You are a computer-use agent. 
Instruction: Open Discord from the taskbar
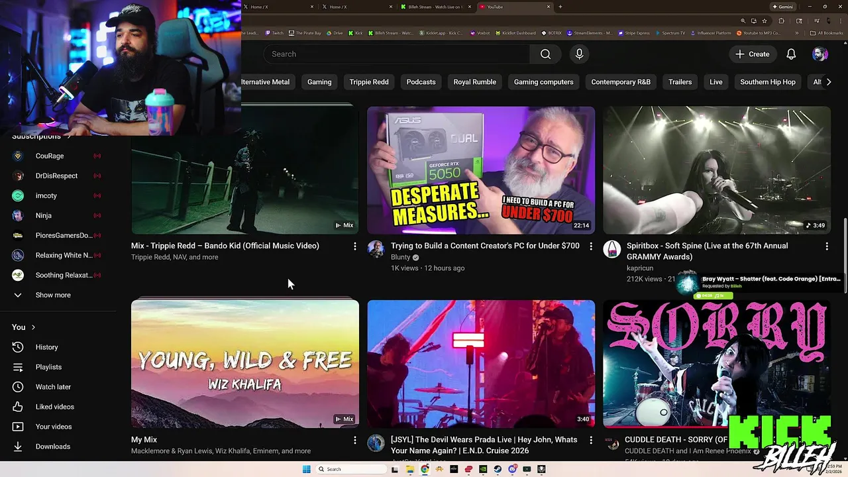point(512,469)
